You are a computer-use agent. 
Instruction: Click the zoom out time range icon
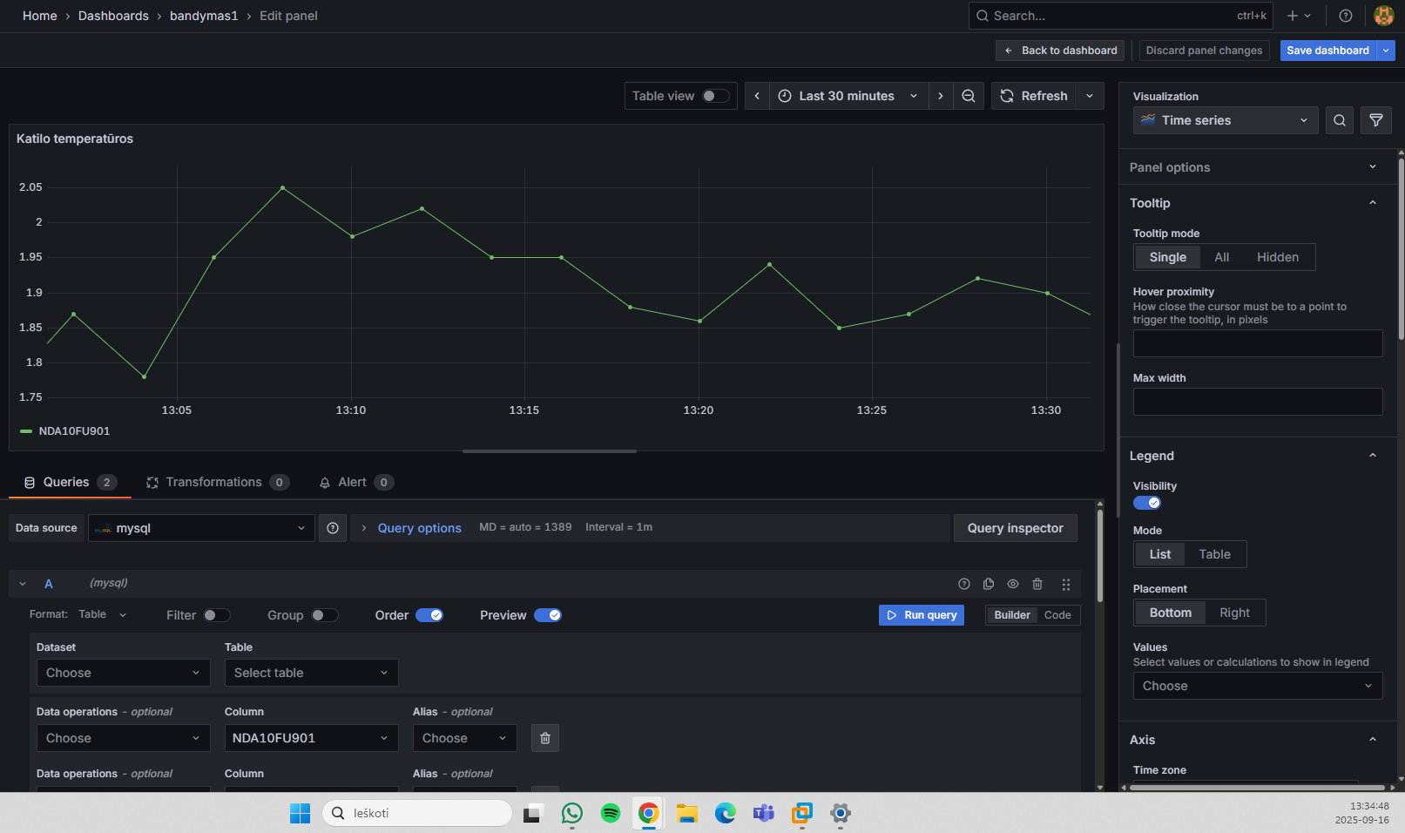click(x=968, y=96)
